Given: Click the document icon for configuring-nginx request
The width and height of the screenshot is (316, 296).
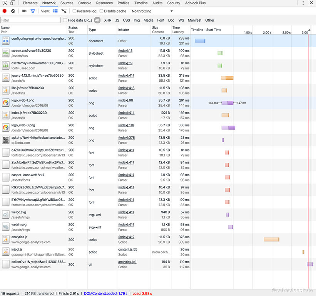Looking at the screenshot, I should click(6, 41).
